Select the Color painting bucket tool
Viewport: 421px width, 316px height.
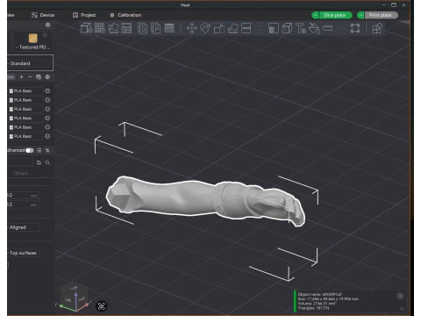click(x=314, y=28)
